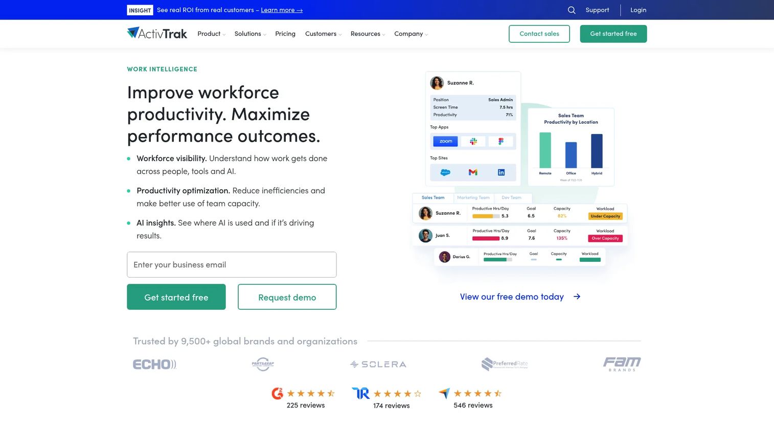This screenshot has width=774, height=435.
Task: Expand the Resources menu
Action: point(368,34)
